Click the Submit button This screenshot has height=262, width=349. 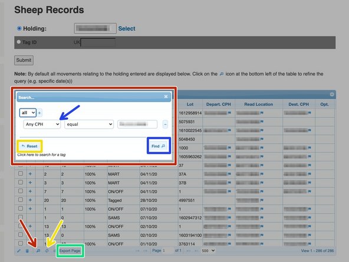[24, 60]
